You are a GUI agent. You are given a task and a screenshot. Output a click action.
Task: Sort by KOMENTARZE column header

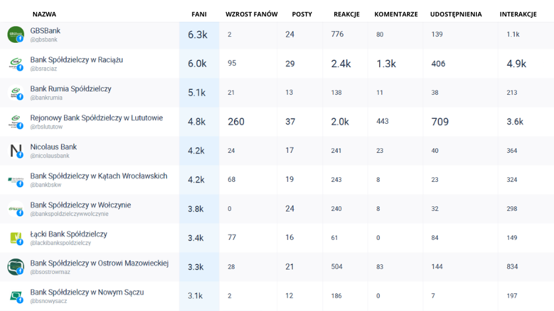click(x=396, y=14)
